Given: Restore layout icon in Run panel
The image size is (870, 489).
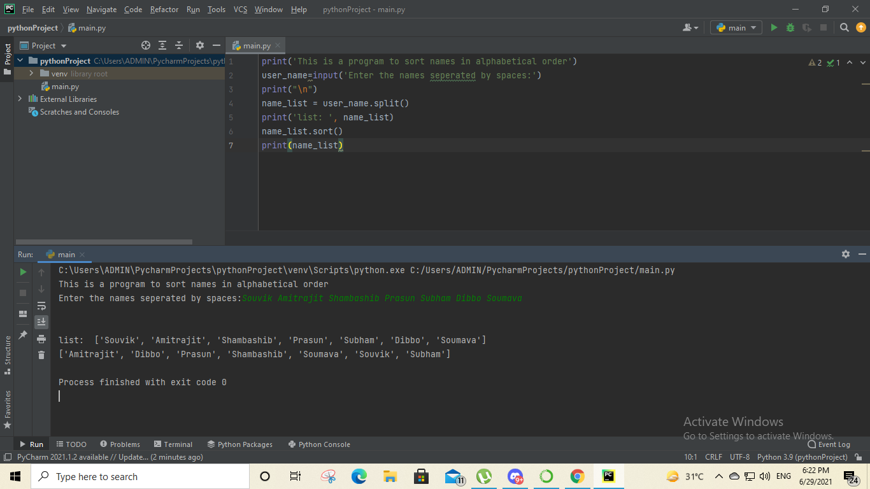Looking at the screenshot, I should (x=23, y=314).
